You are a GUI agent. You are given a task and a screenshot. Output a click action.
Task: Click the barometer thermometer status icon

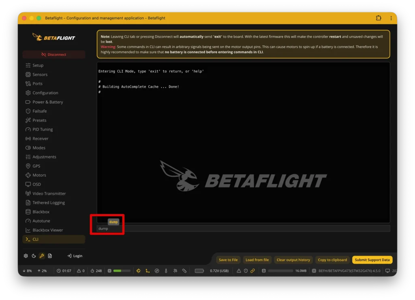click(166, 271)
